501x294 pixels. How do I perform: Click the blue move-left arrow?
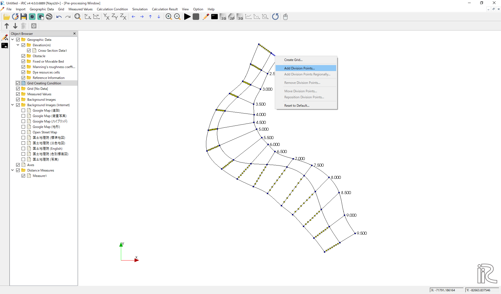coord(133,17)
